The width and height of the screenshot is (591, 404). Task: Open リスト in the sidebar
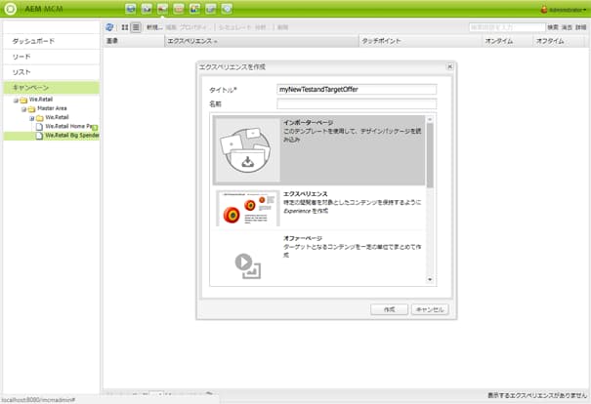click(52, 72)
